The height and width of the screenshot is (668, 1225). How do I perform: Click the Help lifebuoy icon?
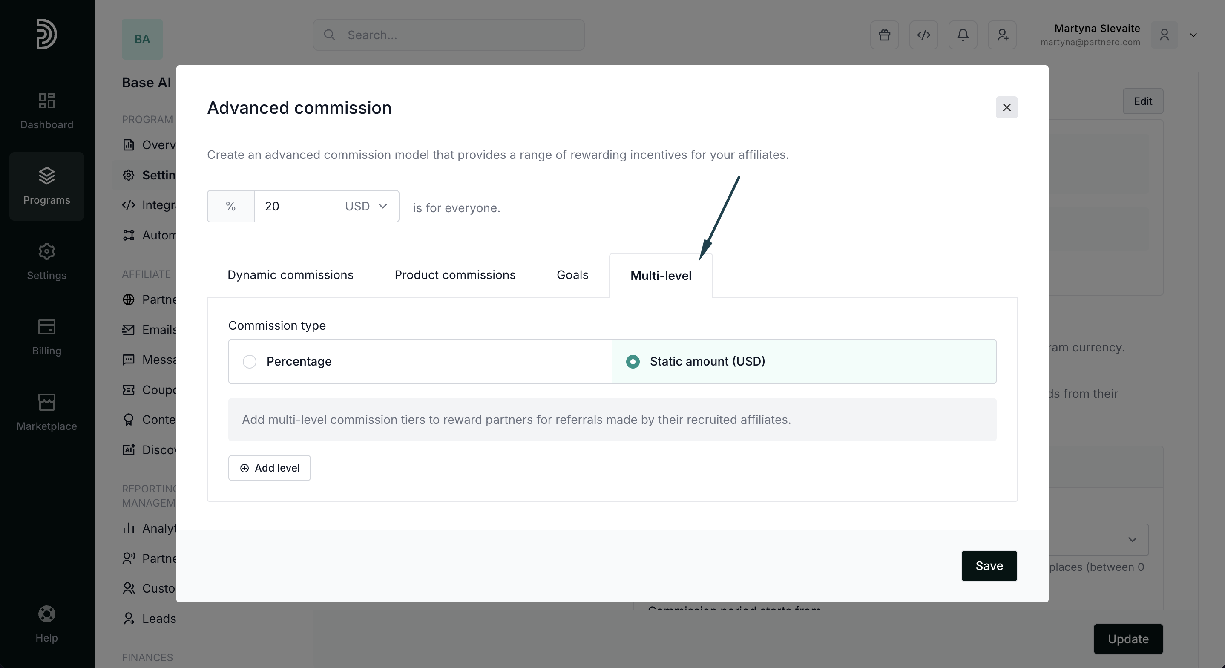point(46,614)
